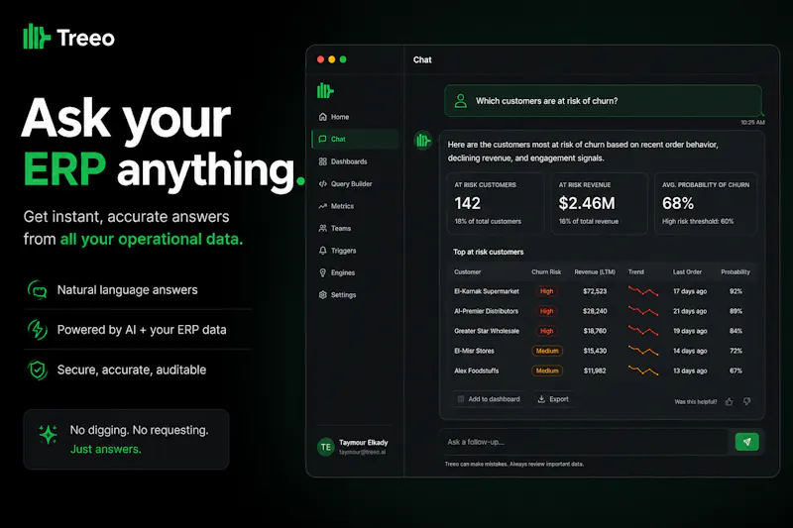Viewport: 793px width, 528px height.
Task: Click the thumbs up feedback icon
Action: coord(729,401)
